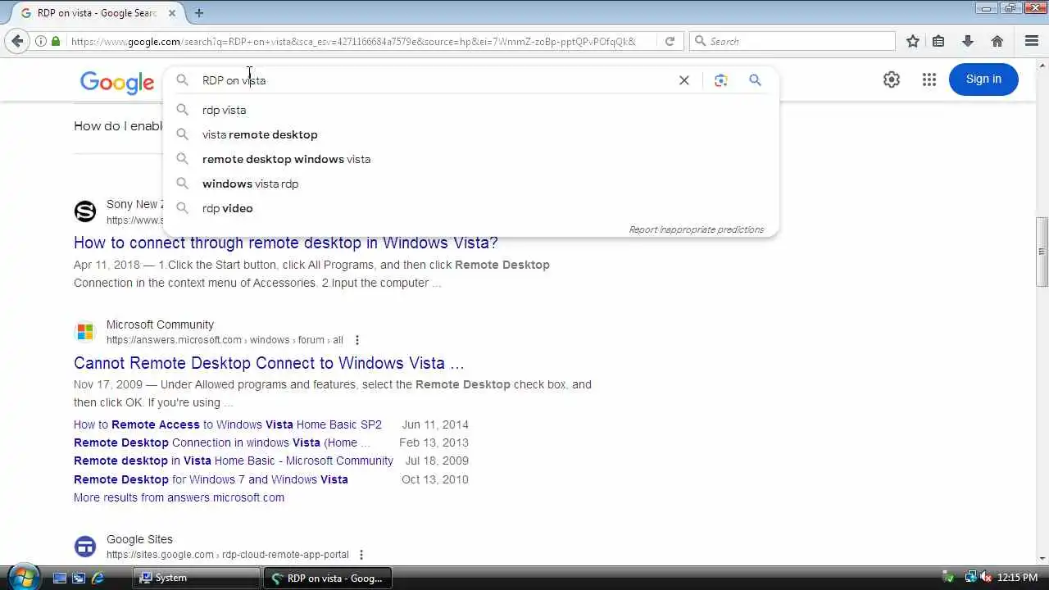Click the muted volume tray icon
The image size is (1049, 590).
tap(986, 578)
